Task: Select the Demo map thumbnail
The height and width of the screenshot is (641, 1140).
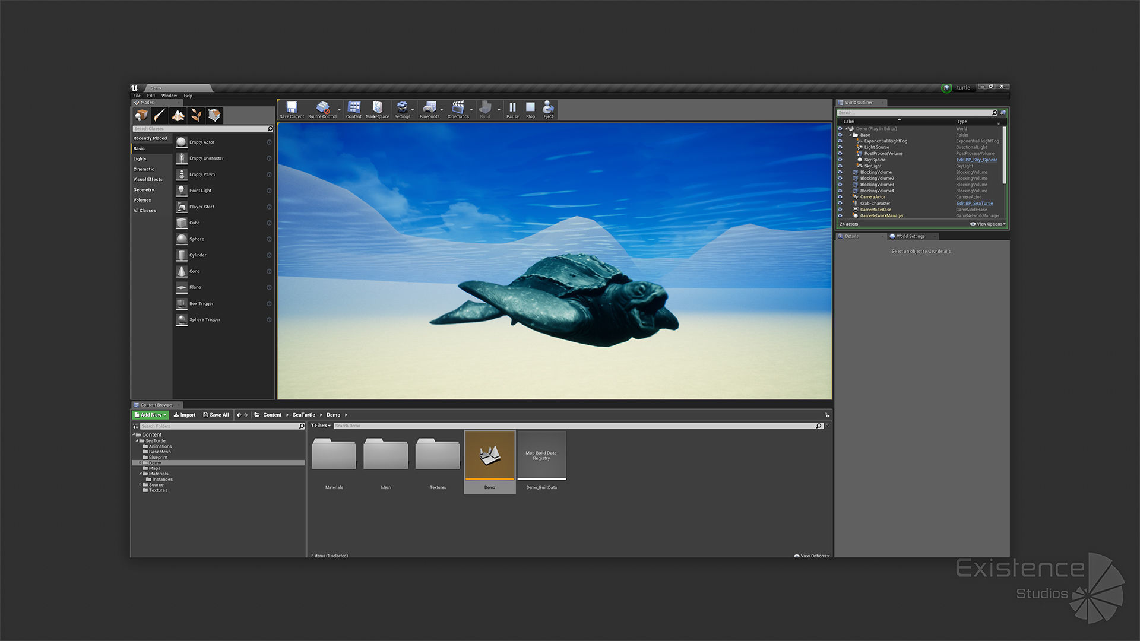Action: 490,456
